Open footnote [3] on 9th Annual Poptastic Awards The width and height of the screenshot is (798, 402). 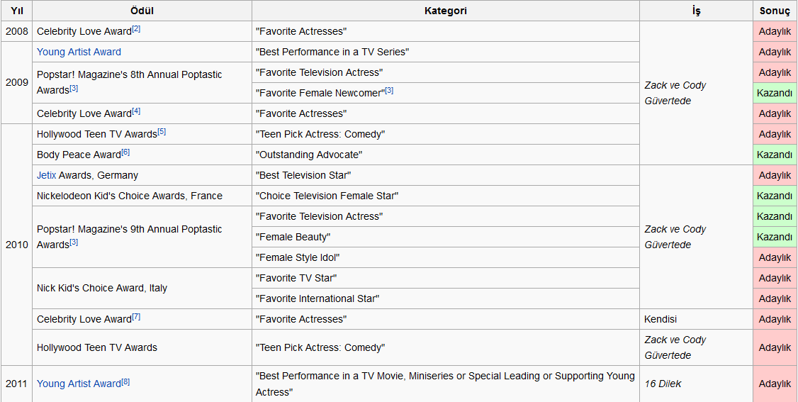[74, 243]
